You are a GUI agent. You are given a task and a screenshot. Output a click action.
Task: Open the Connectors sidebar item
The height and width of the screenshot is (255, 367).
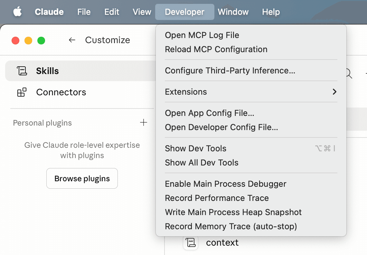80,92
